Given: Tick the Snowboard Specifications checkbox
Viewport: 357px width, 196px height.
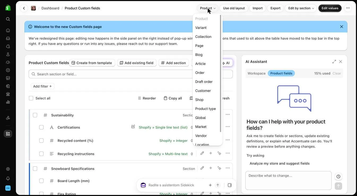Looking at the screenshot, I should (x=35, y=169).
